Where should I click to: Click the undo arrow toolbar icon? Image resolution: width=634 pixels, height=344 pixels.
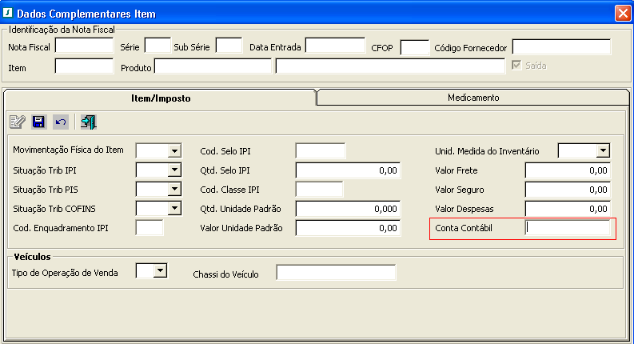click(60, 122)
